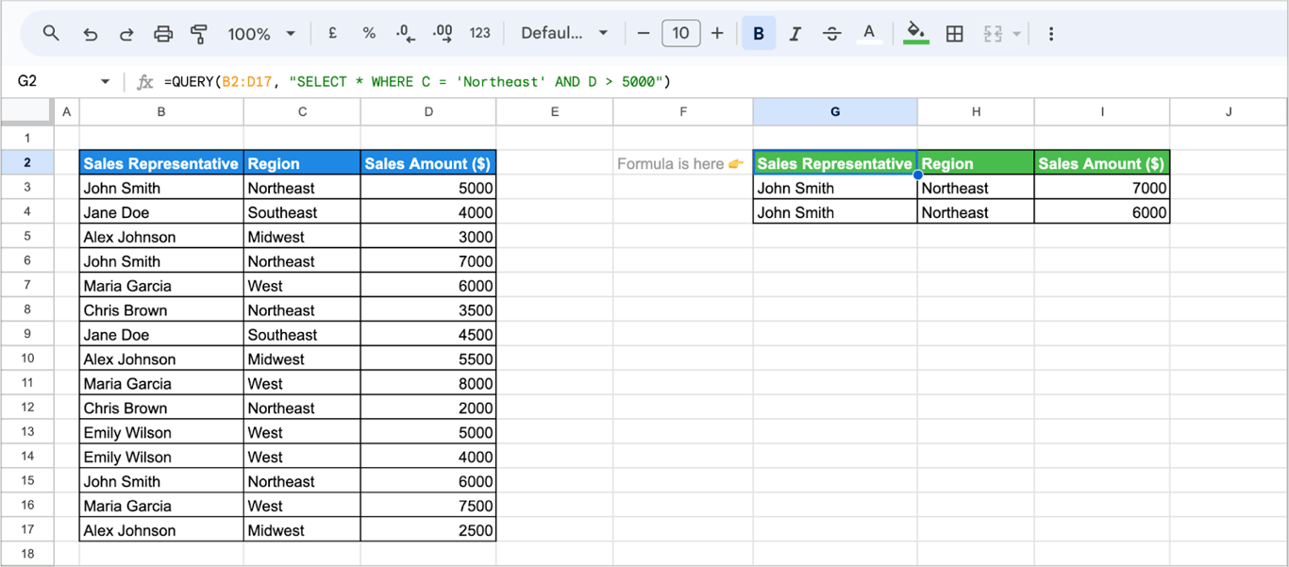
Task: Select the cell with value 8000
Action: point(428,384)
